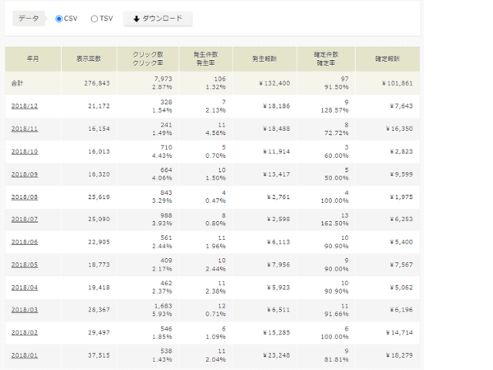493x370 pixels.
Task: Open the 2018/10 month link
Action: point(24,152)
